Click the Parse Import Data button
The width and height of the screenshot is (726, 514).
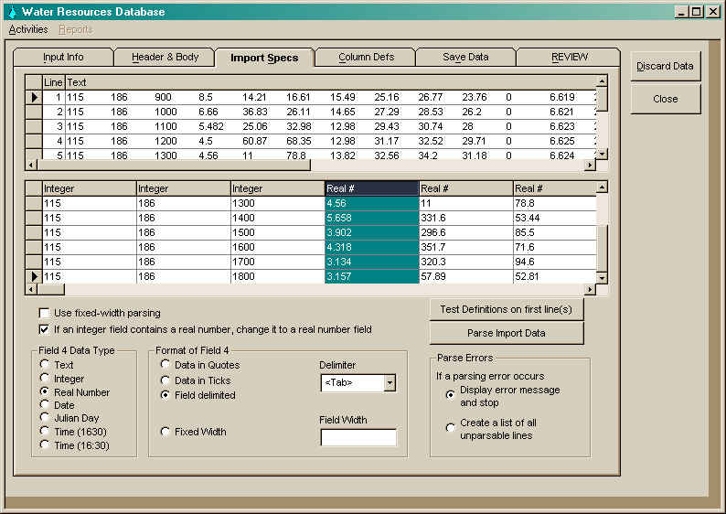(506, 333)
